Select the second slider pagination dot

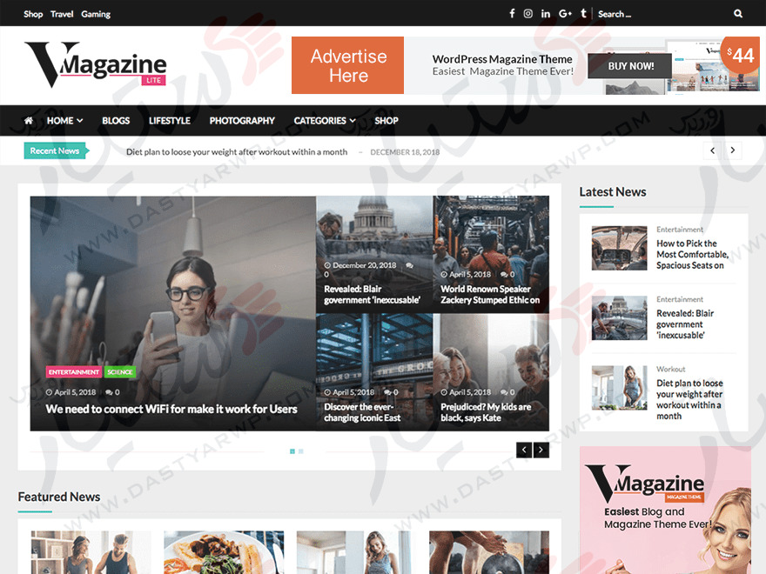pyautogui.click(x=301, y=451)
